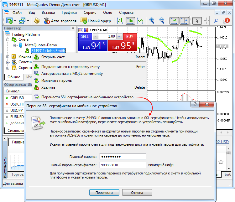Viewport: 235px width, 202px height.
Task: Choose Подключиться к торговому счету
Action: pyautogui.click(x=89, y=67)
